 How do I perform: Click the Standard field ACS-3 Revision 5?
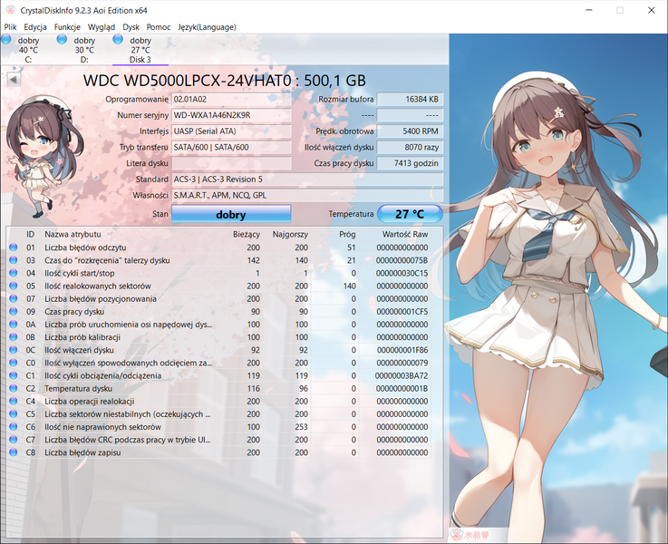pos(307,180)
